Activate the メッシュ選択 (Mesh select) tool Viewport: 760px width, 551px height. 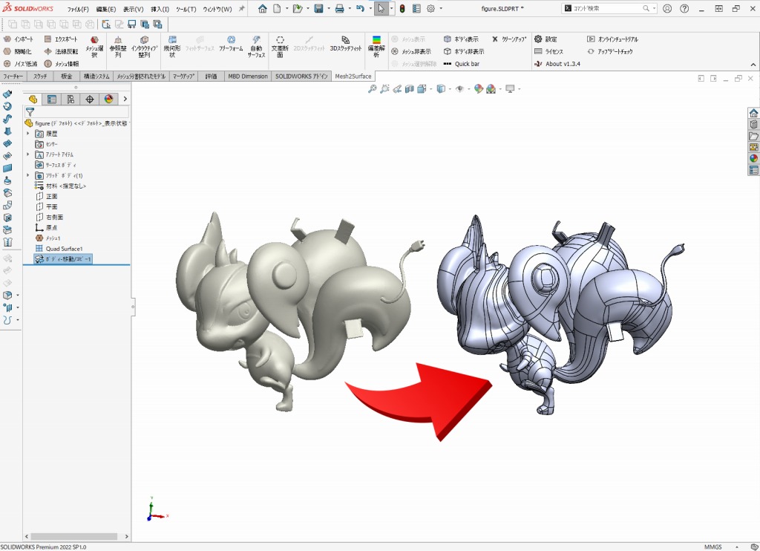coord(94,47)
